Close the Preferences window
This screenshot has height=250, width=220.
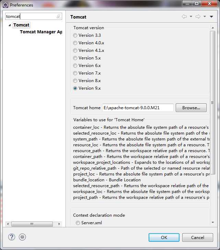pos(209,3)
